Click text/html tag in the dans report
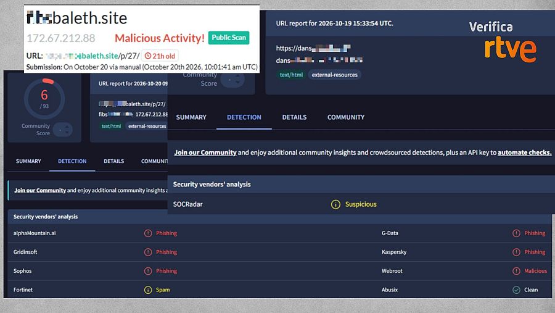This screenshot has height=313, width=555. [x=291, y=75]
